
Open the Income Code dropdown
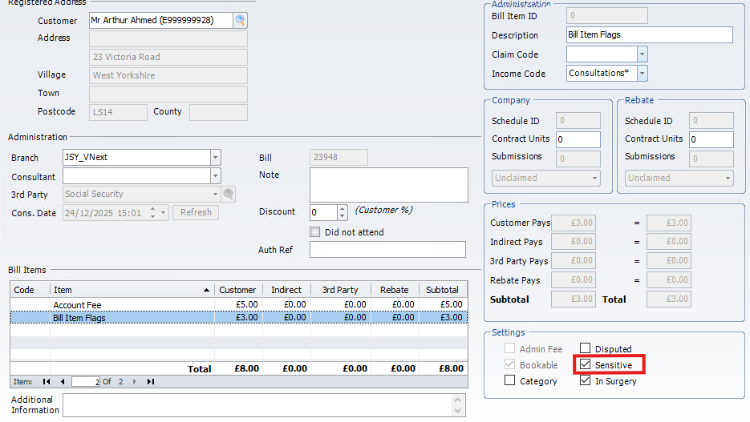[642, 74]
